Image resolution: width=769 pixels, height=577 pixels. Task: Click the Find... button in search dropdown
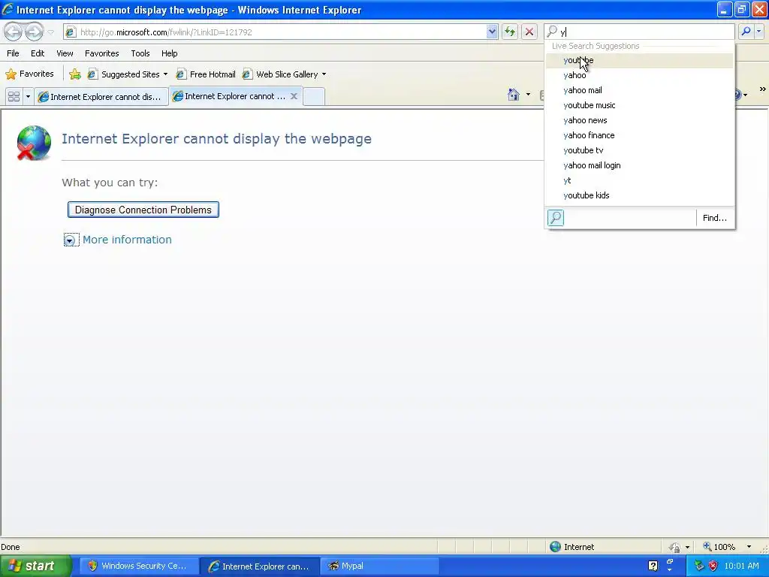[x=715, y=218]
